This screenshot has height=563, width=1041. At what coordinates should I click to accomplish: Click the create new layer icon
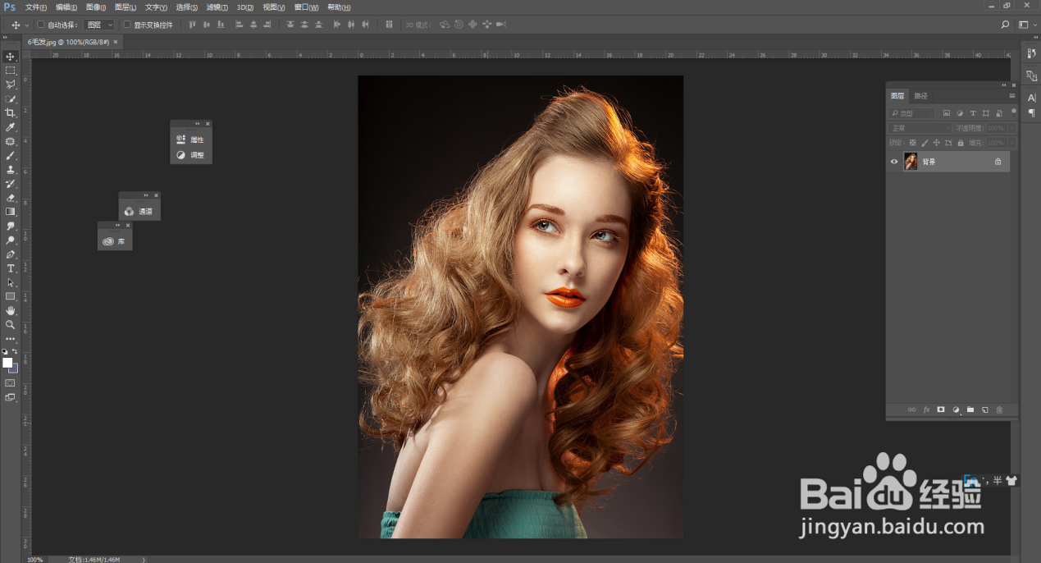[x=984, y=410]
